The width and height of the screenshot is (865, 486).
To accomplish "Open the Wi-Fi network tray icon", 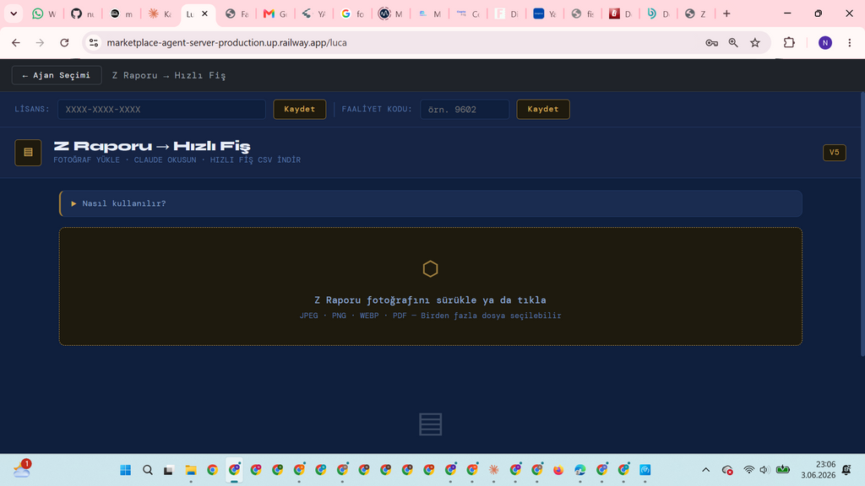I will pos(748,470).
